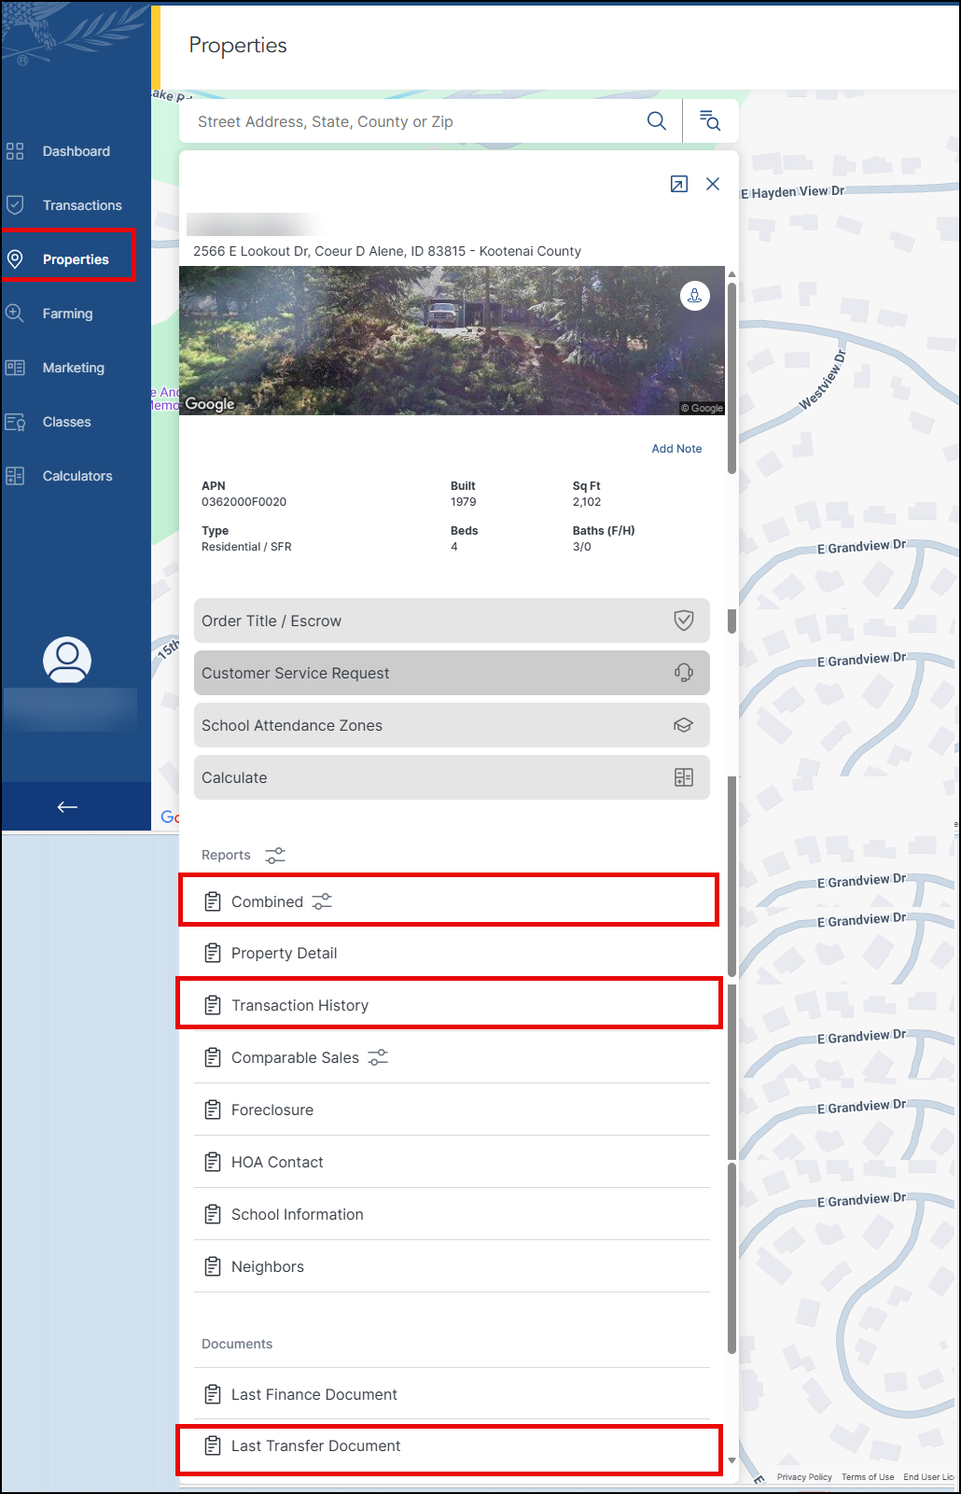Click the Calculate button
This screenshot has height=1494, width=961.
tap(452, 777)
